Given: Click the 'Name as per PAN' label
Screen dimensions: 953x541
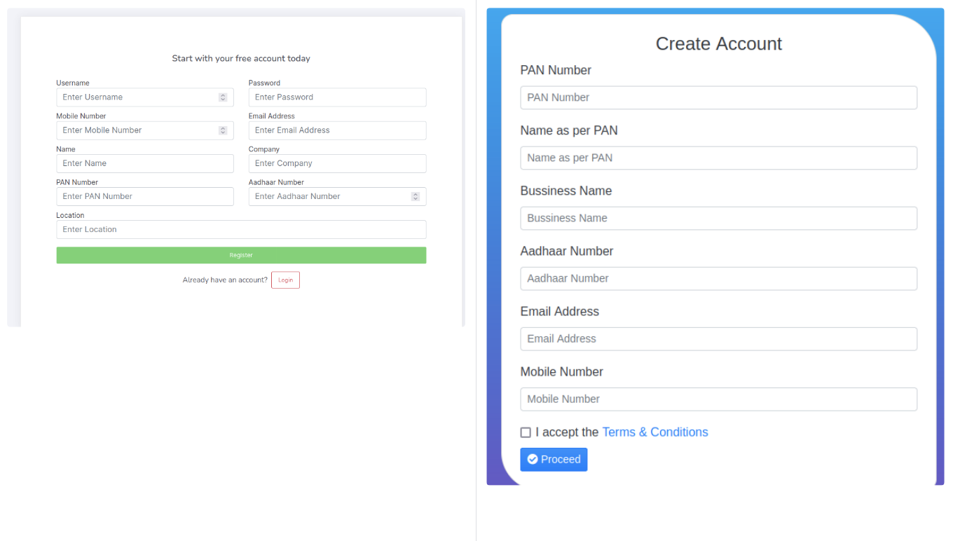Looking at the screenshot, I should (569, 130).
